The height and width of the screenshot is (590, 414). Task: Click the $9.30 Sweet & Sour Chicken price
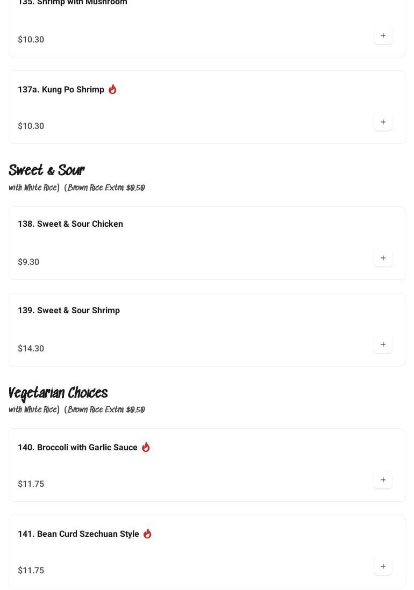(x=28, y=262)
